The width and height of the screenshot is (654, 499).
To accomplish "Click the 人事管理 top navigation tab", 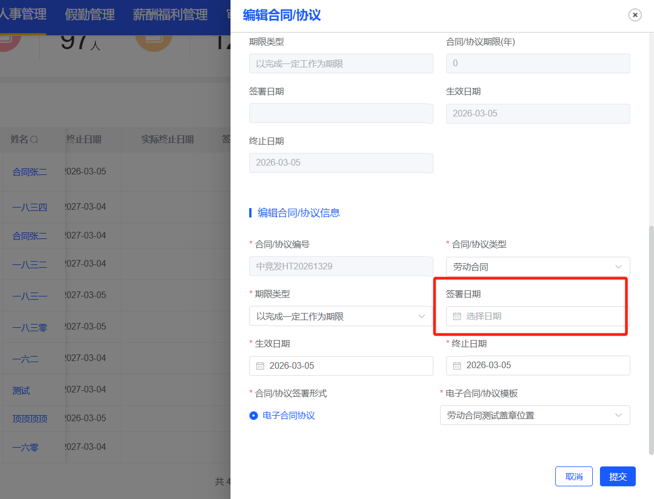I will [x=23, y=14].
